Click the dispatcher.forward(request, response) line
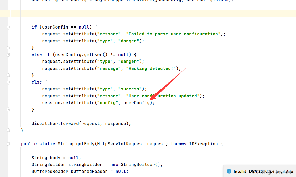296x177 pixels. 81,124
